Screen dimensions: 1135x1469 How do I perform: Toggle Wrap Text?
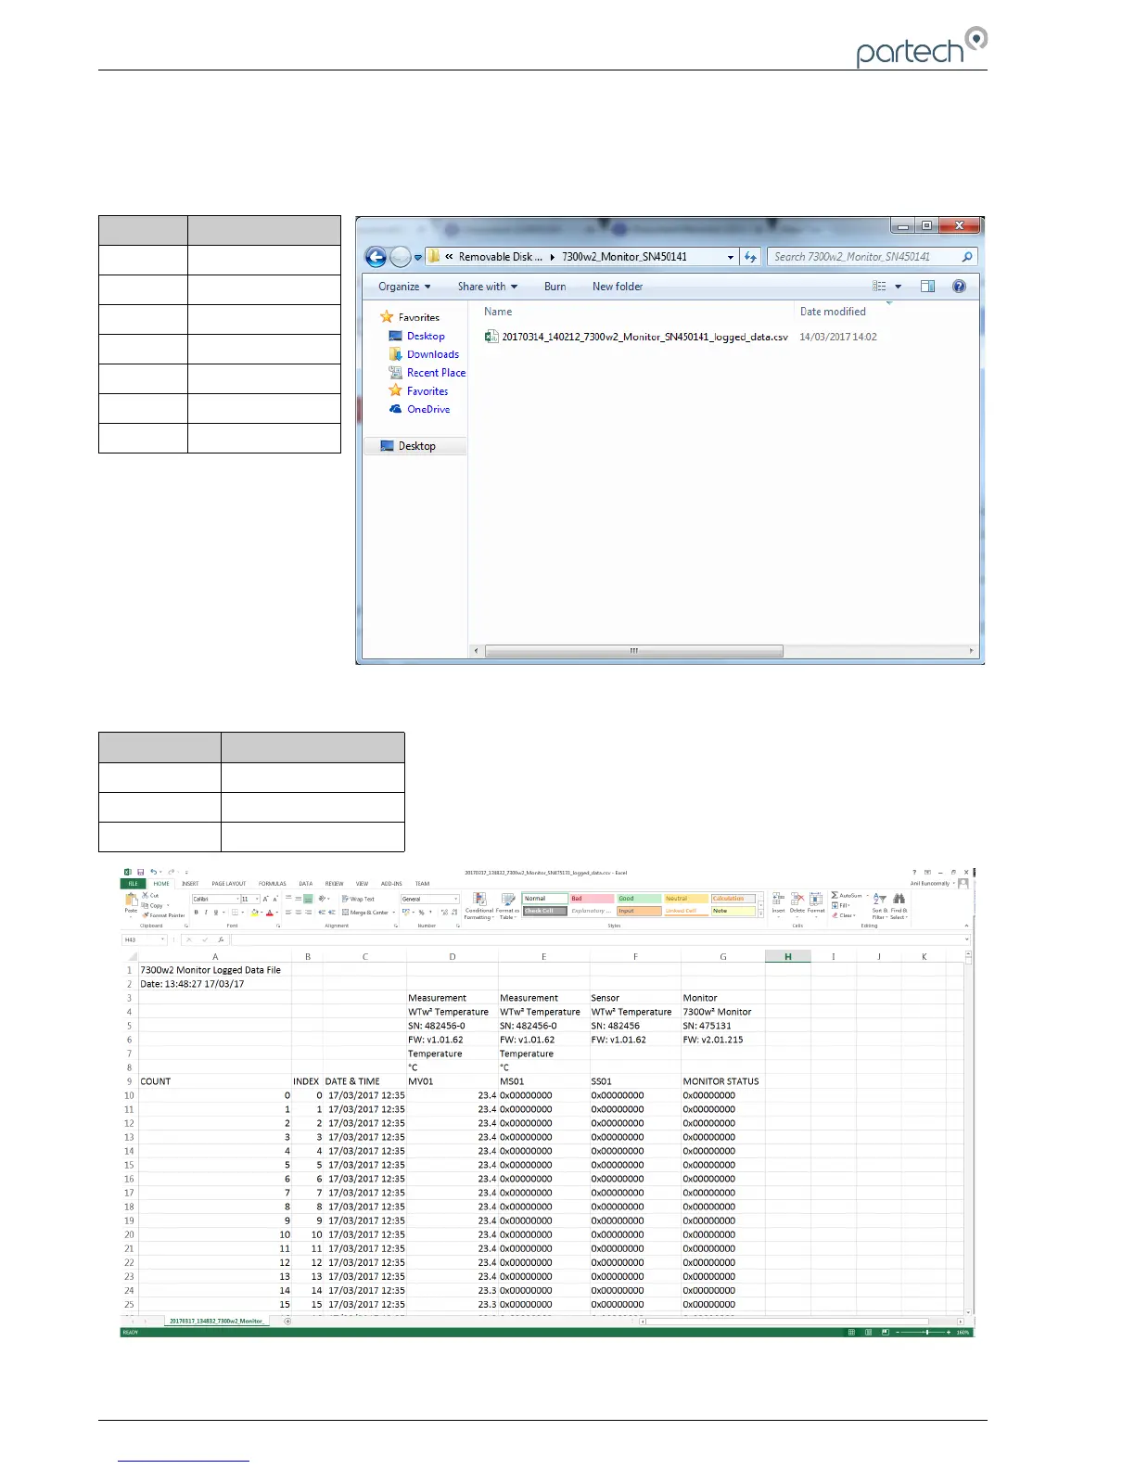(358, 899)
